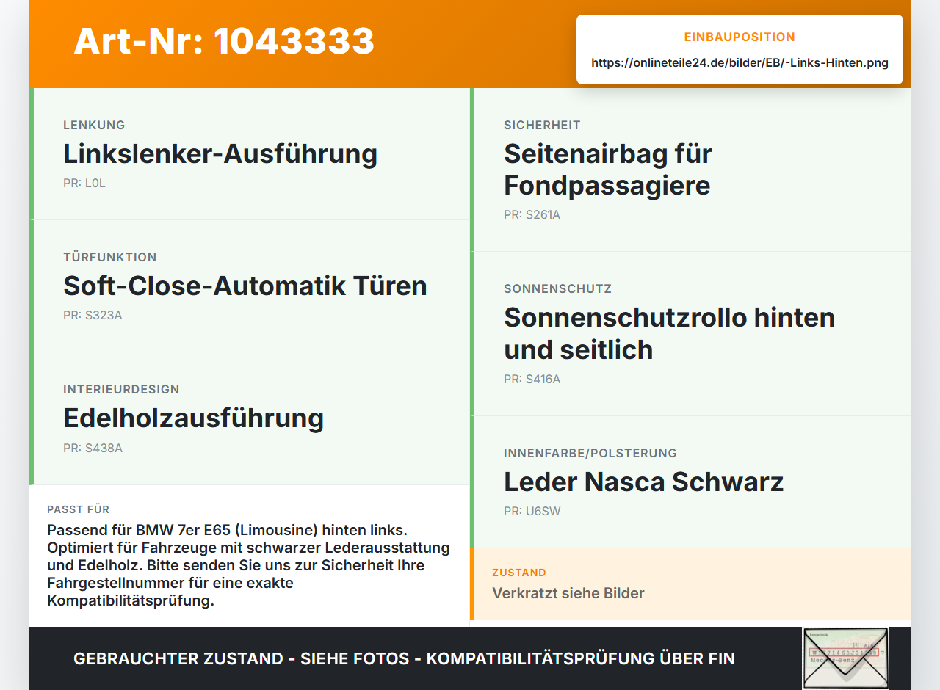The image size is (940, 690).
Task: Click the SICHERHEIT category label
Action: pyautogui.click(x=542, y=125)
